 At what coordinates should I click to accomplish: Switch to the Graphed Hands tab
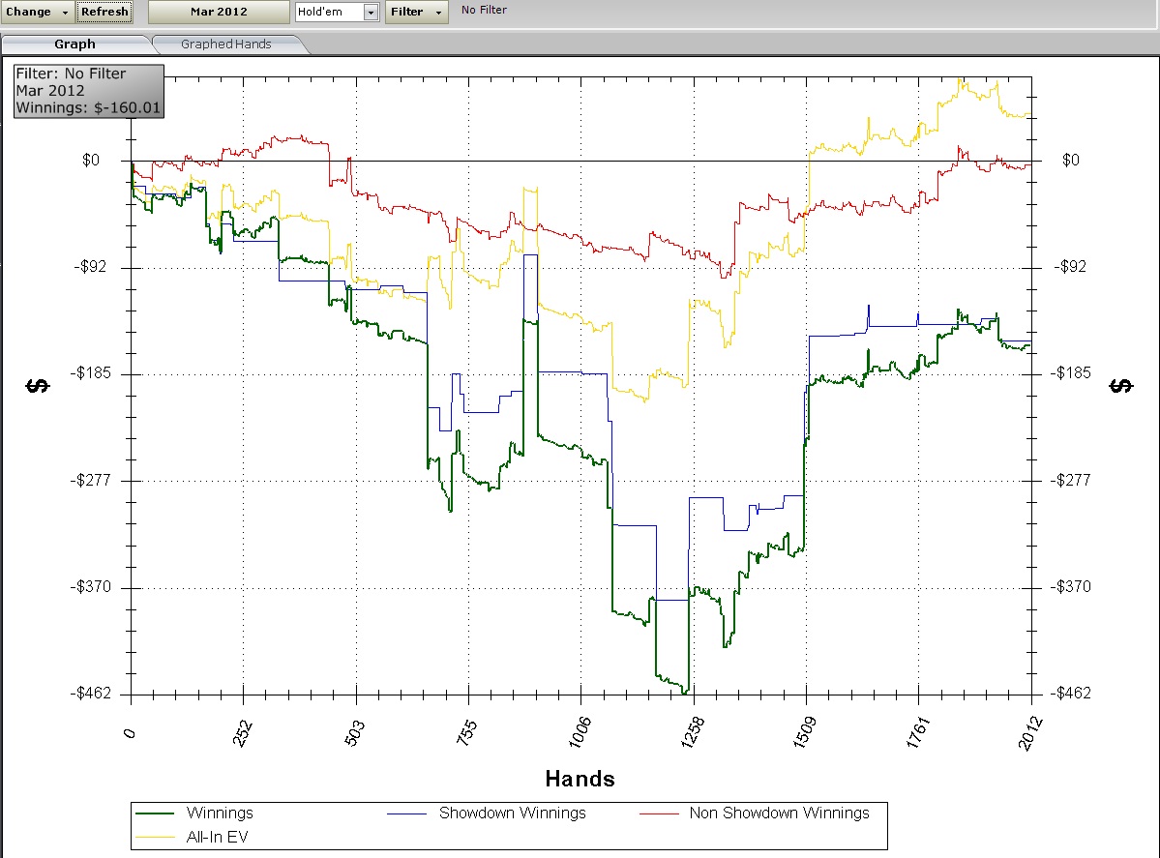[226, 44]
